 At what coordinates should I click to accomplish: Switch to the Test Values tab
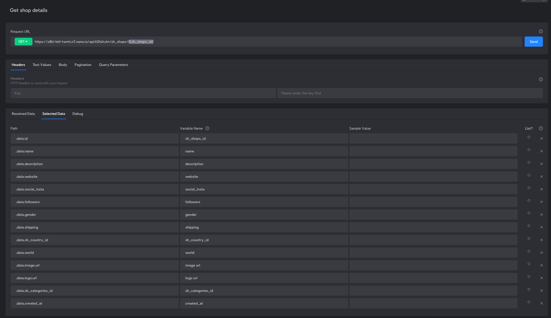coord(42,65)
